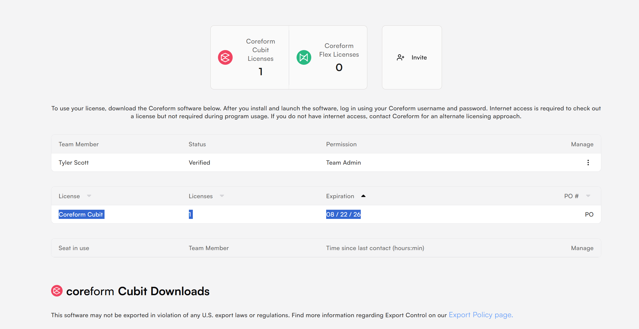
Task: Click the Team Admin permission cell
Action: (x=343, y=163)
